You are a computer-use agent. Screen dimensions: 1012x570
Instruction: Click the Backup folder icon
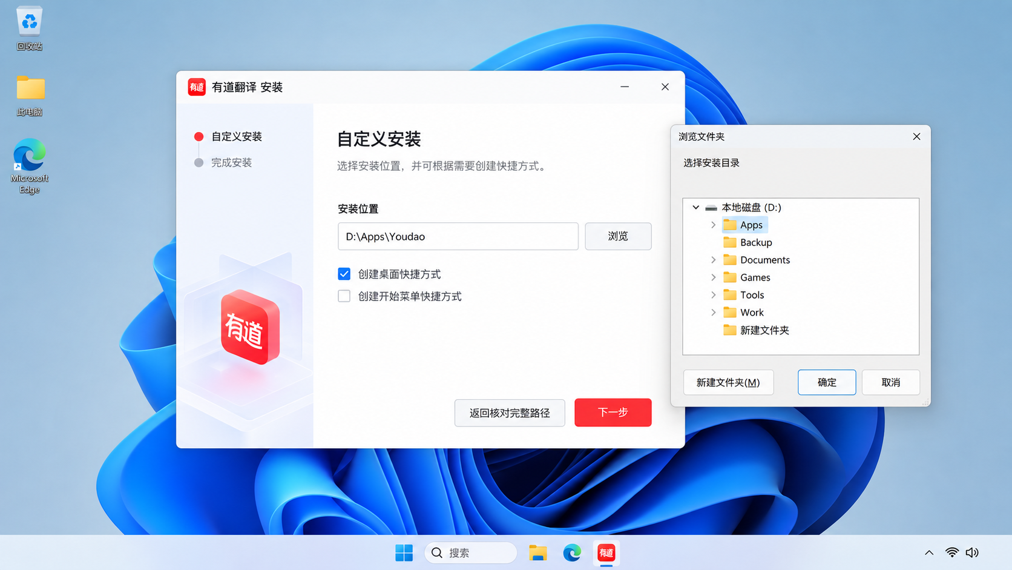click(730, 242)
